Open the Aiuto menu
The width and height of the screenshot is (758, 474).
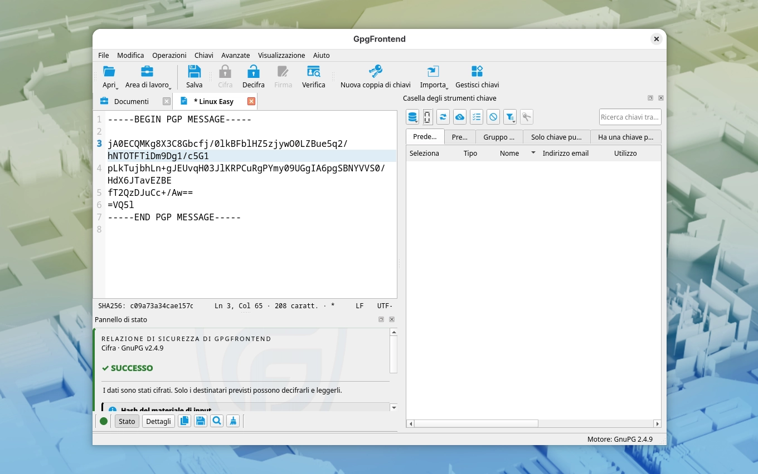click(x=322, y=56)
